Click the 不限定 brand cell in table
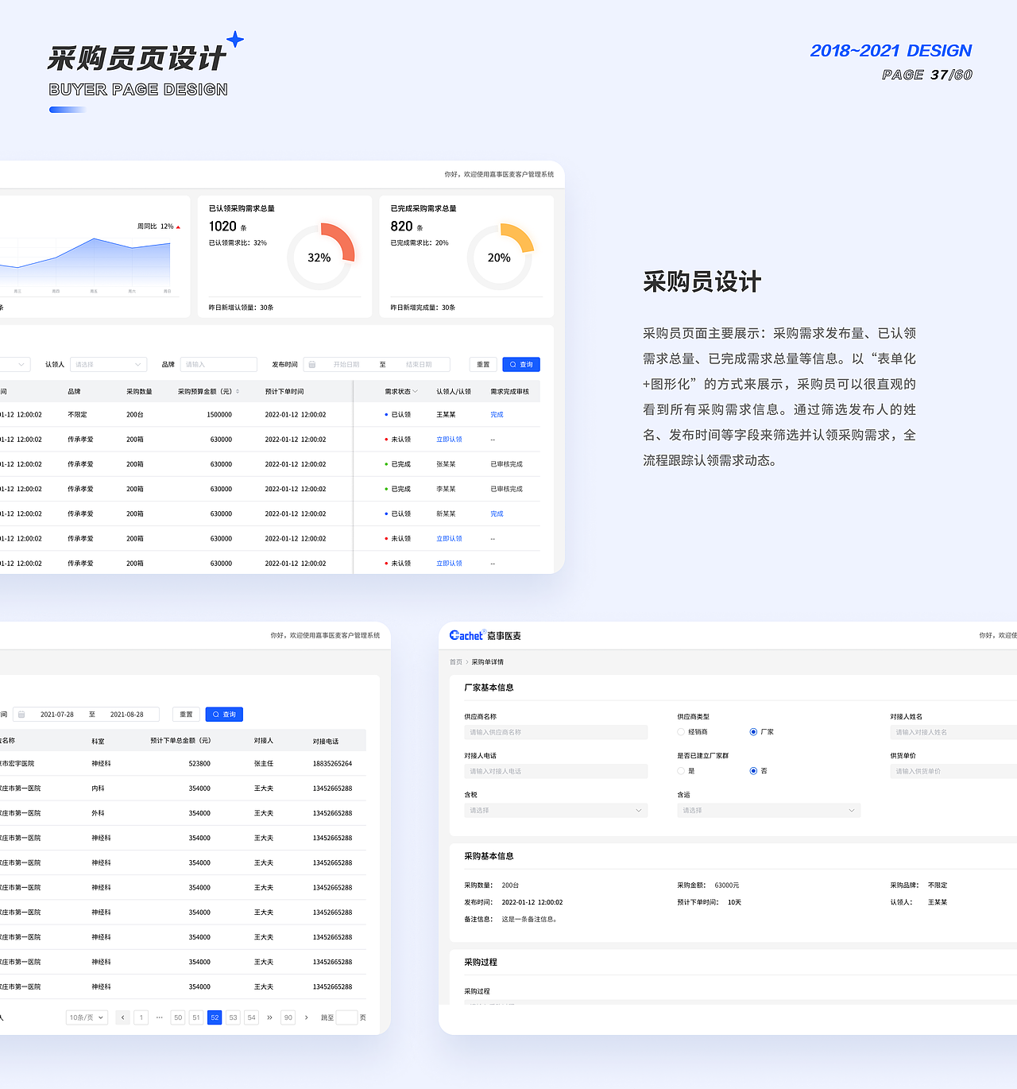This screenshot has width=1017, height=1089. pos(77,415)
